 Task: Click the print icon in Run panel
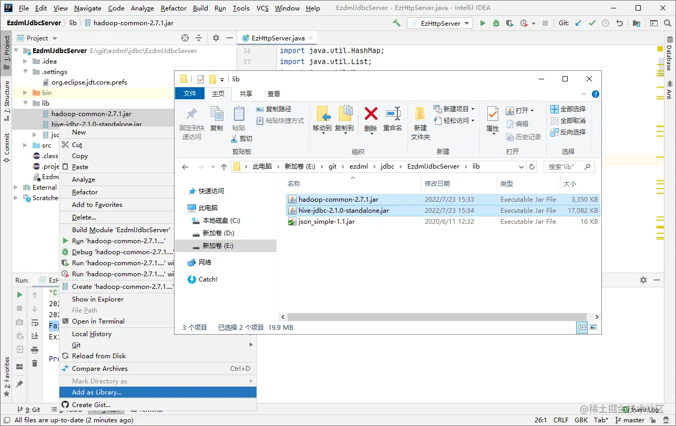coord(35,349)
